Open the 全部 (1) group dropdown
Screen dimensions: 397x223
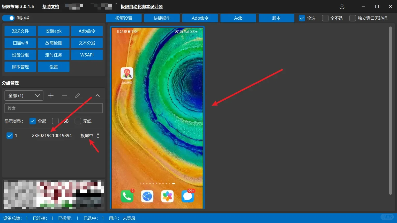click(24, 95)
